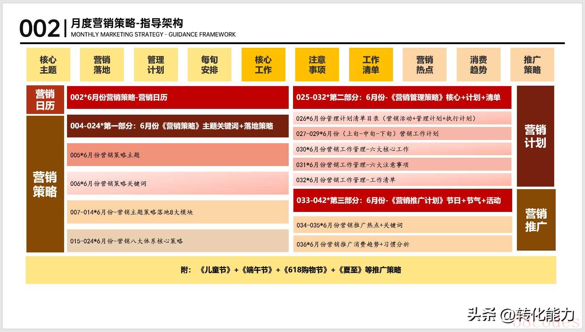The height and width of the screenshot is (332, 585).
Task: Click the 030*六大核心工作 row
Action: pos(402,149)
